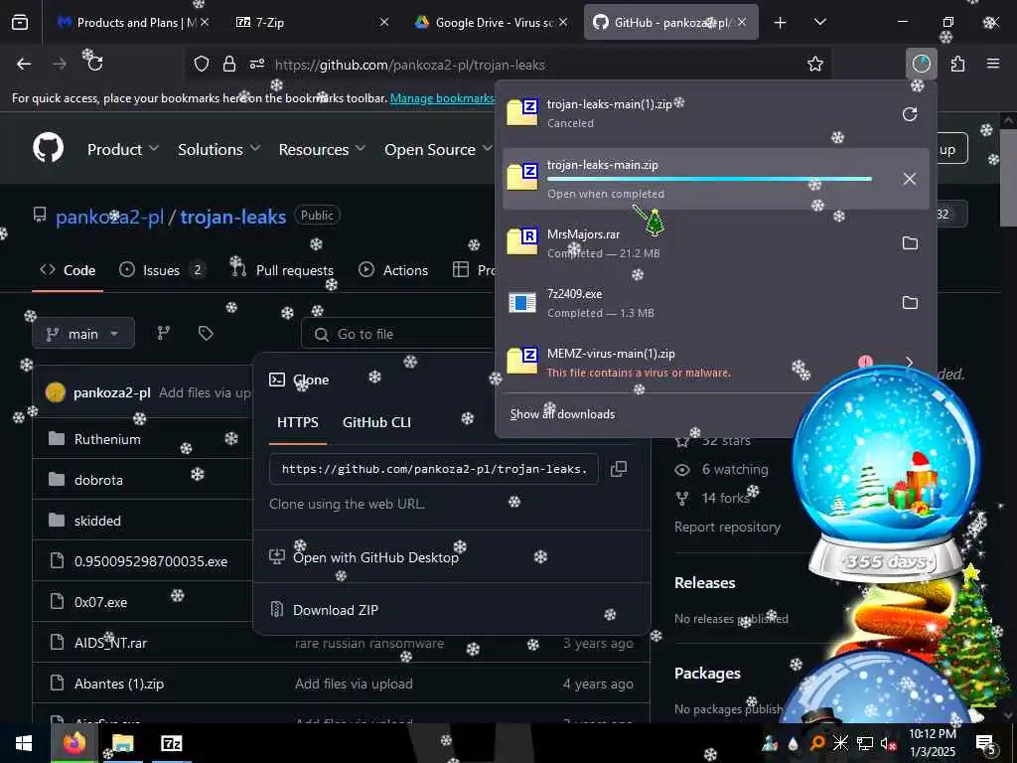View tags via the tag icon
Viewport: 1017px width, 763px height.
point(206,334)
